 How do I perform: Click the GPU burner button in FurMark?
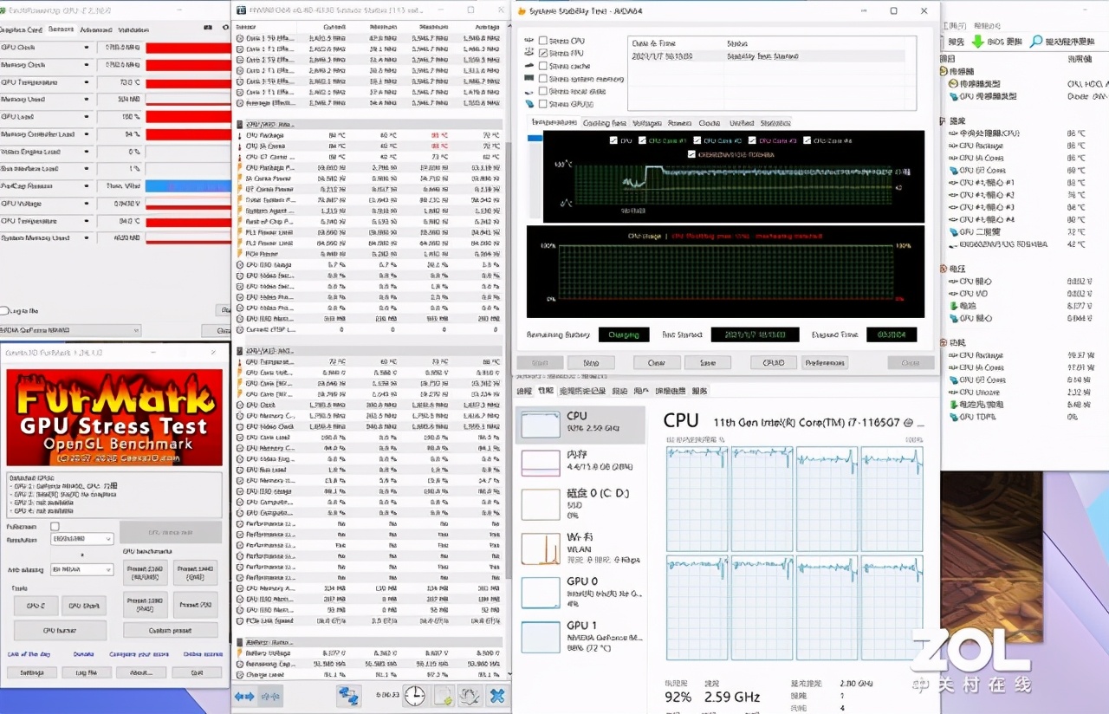tap(60, 630)
